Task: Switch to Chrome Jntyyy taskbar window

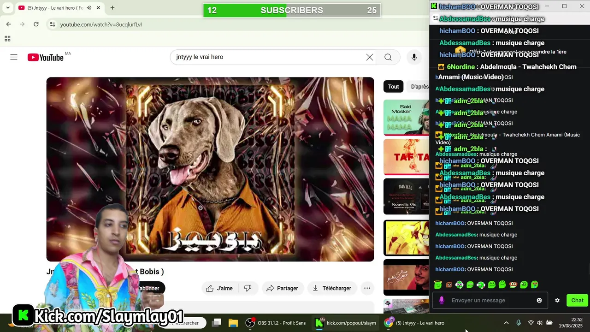Action: coord(415,323)
